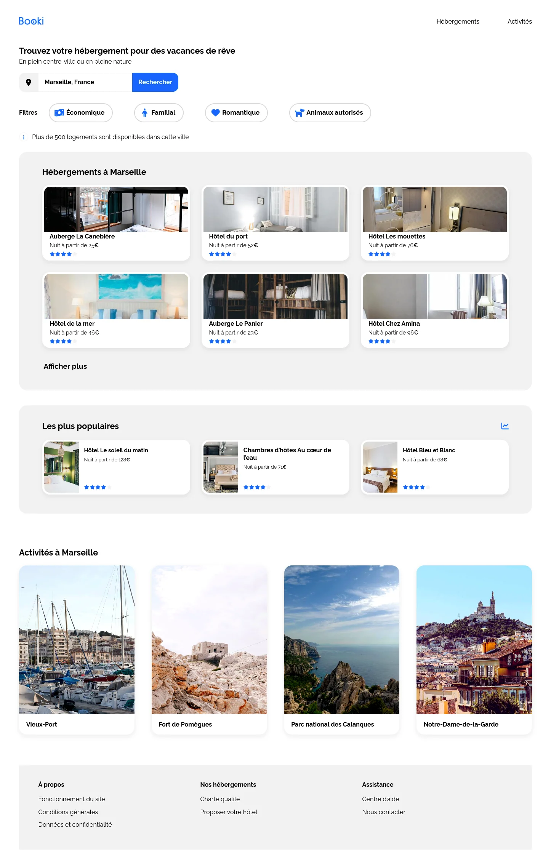Click the heart icon in the Romantique filter
The width and height of the screenshot is (551, 850).
click(x=216, y=113)
